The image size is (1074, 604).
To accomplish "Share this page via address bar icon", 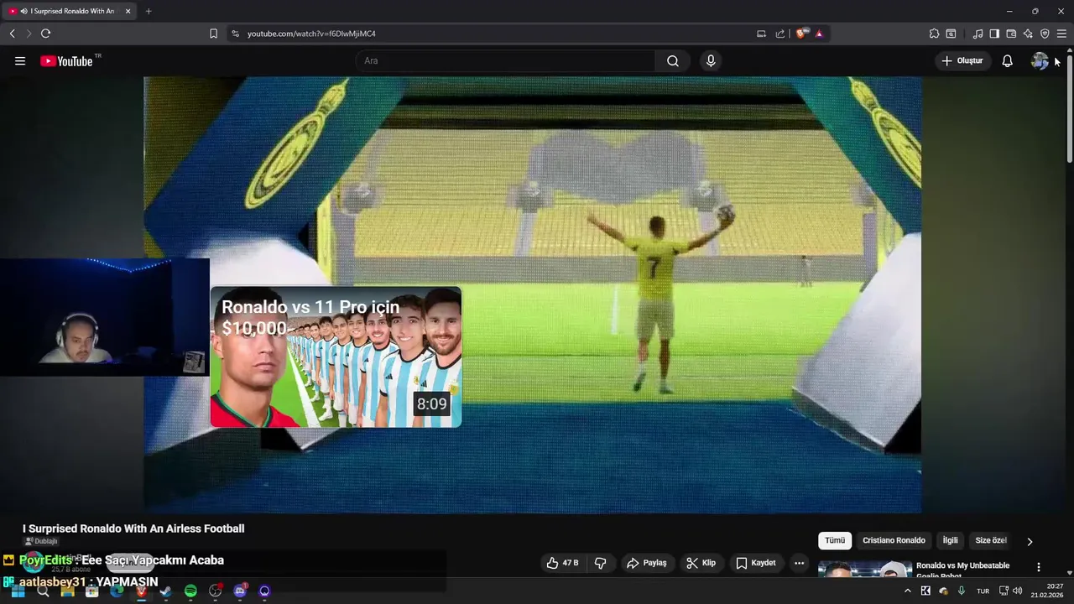I will coord(780,34).
